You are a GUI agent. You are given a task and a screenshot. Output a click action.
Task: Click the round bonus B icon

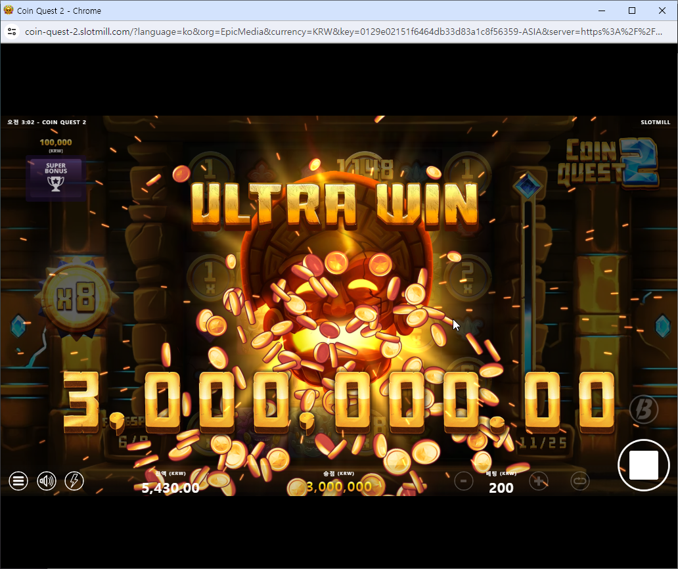(644, 409)
